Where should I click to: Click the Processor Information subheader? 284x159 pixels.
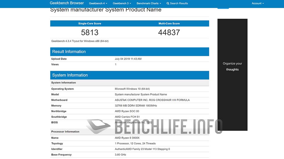[65, 132]
